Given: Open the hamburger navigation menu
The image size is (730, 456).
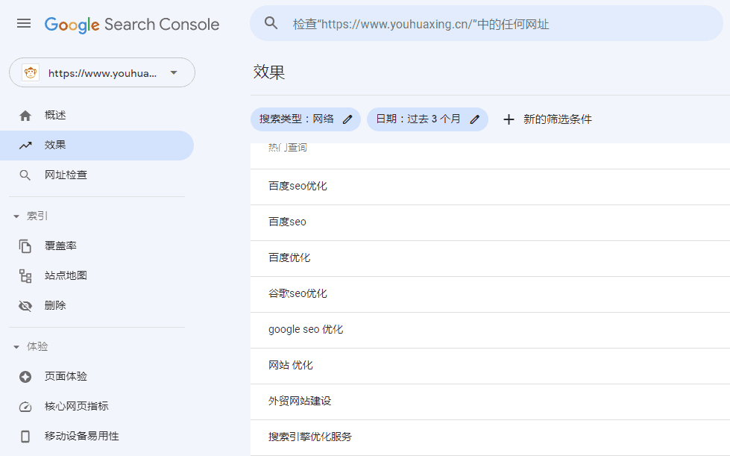Looking at the screenshot, I should (23, 23).
